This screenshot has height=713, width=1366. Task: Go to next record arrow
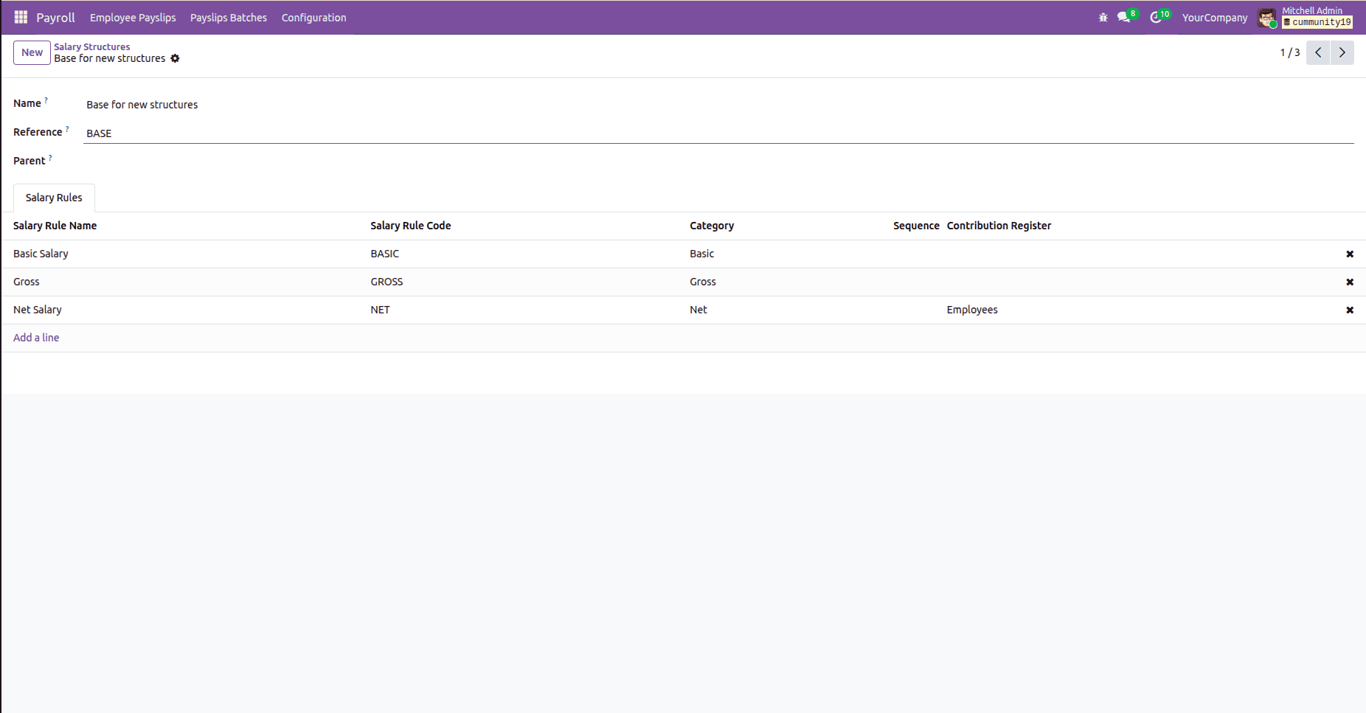1342,52
